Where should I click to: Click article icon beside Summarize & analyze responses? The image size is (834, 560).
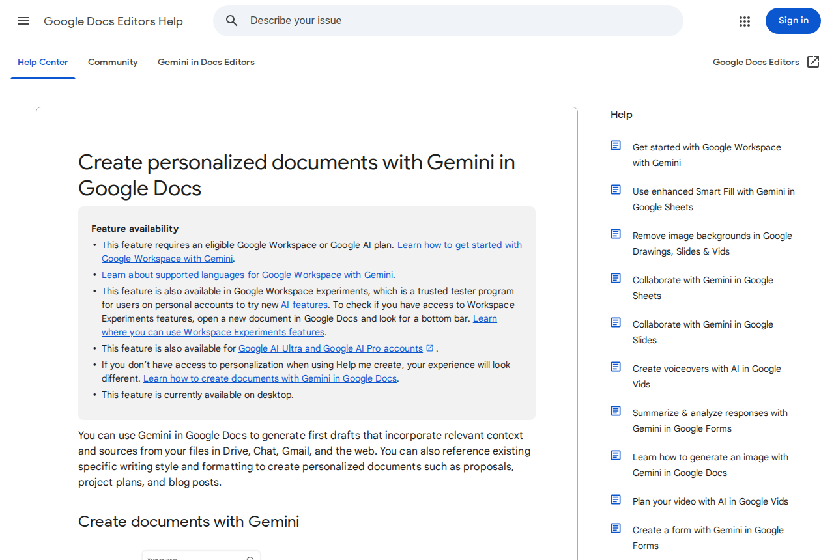(616, 411)
